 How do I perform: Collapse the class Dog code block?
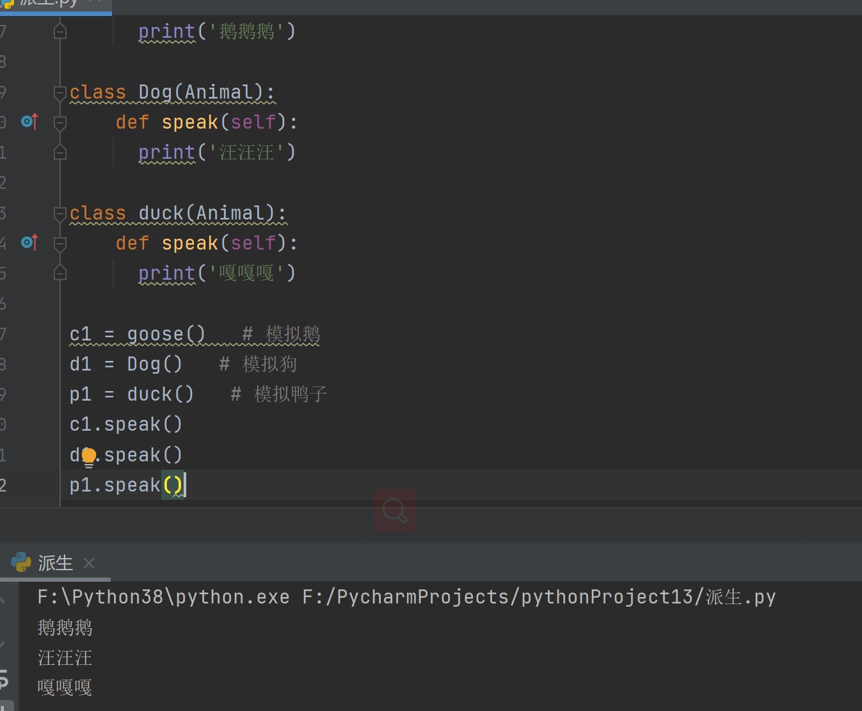pos(60,93)
